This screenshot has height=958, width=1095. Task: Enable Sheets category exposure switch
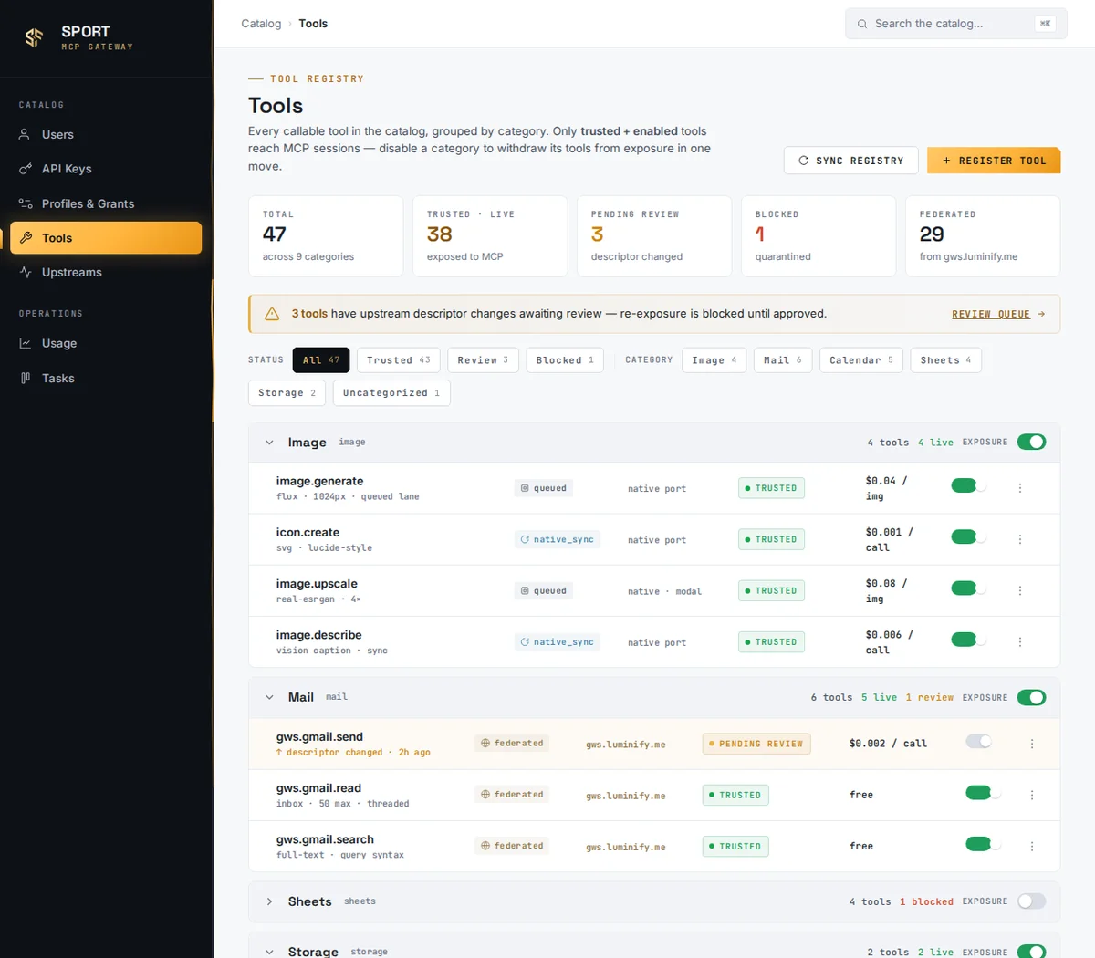[1031, 901]
